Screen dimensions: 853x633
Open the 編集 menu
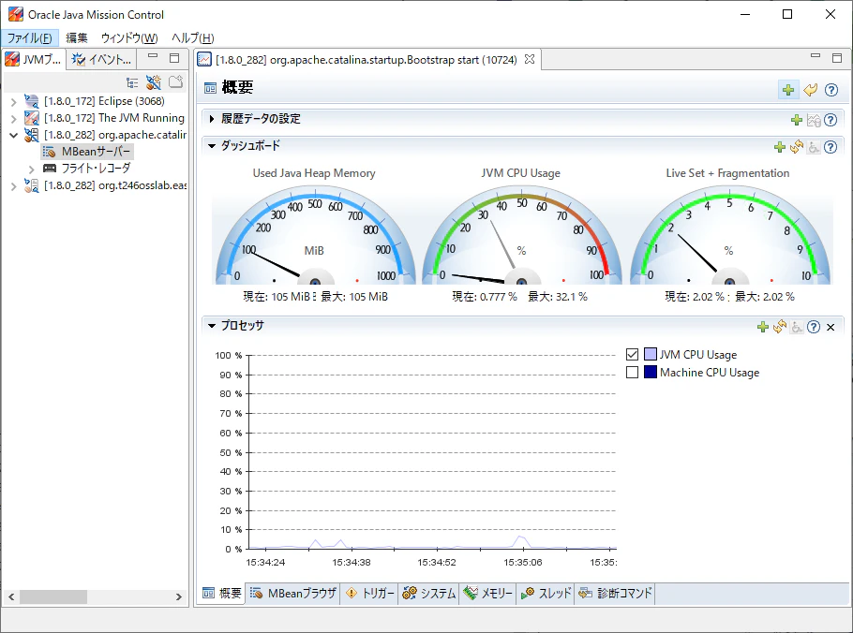76,38
